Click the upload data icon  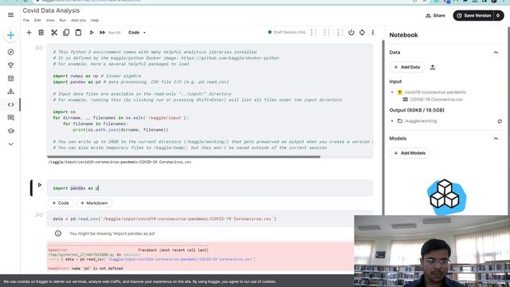click(433, 67)
